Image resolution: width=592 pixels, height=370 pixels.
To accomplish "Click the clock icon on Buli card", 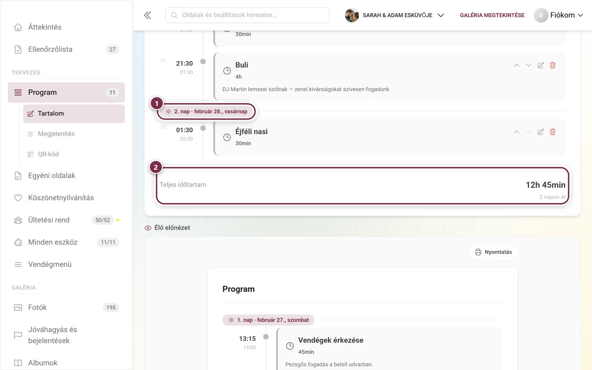I will (x=227, y=71).
